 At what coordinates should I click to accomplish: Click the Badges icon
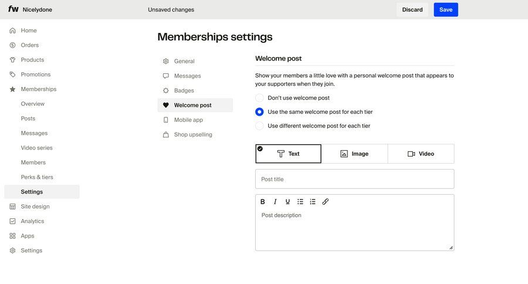pyautogui.click(x=165, y=90)
